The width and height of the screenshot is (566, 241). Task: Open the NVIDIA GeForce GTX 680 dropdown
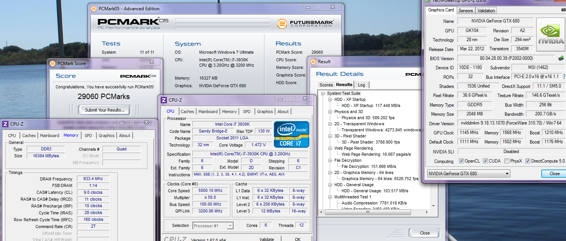(468, 174)
